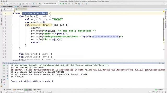
Task: Select src breadcrumb folder
Action: click(17, 6)
